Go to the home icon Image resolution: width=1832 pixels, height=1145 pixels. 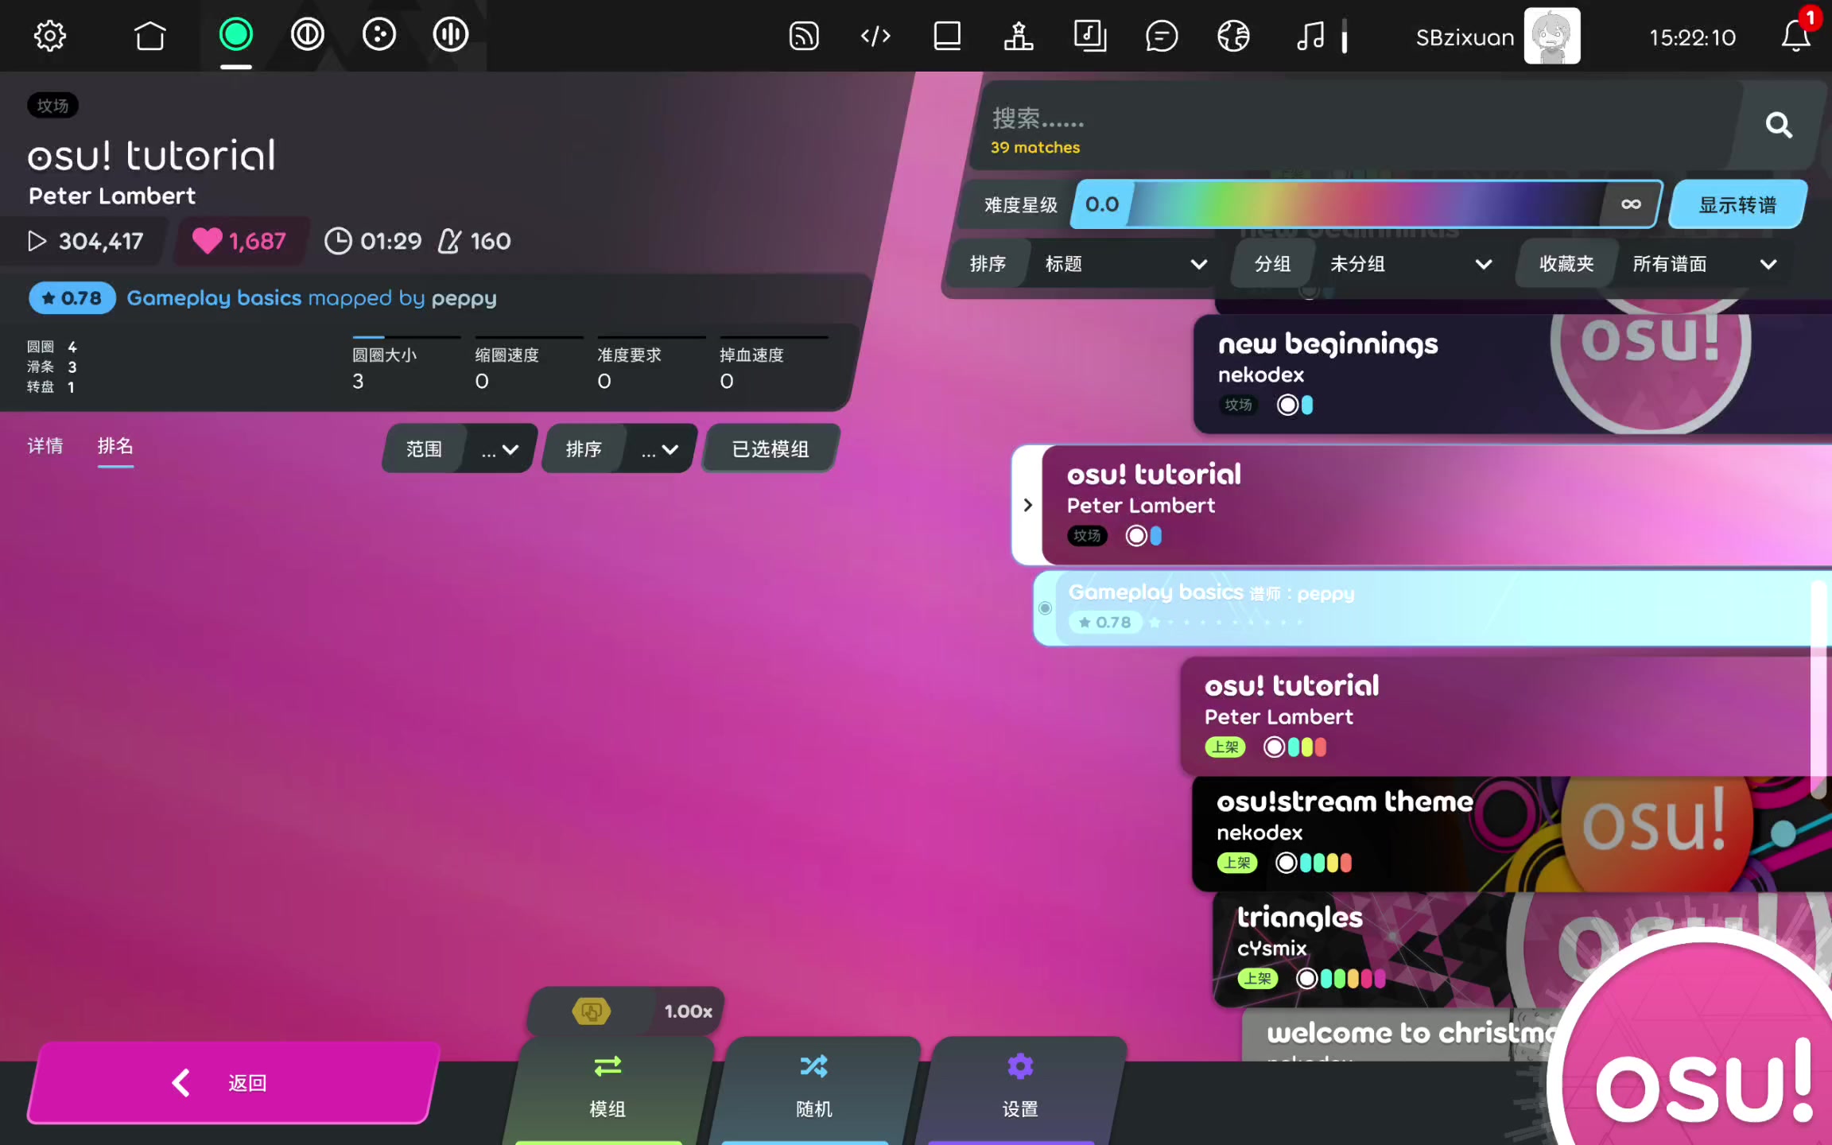click(x=149, y=36)
